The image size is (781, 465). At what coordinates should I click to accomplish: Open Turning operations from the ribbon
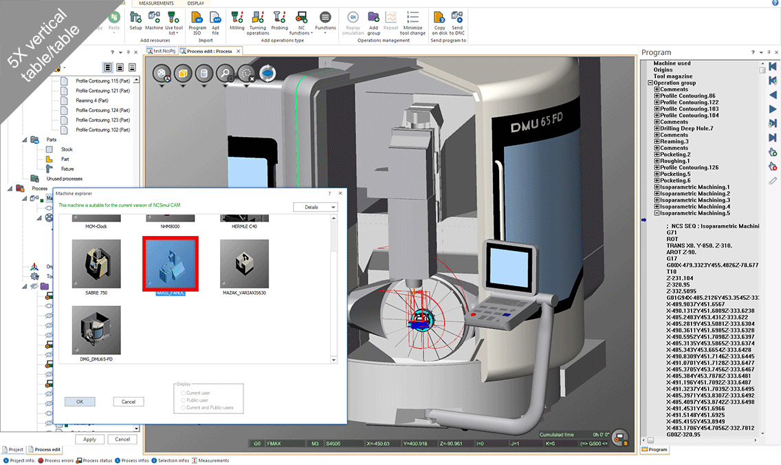[x=258, y=18]
